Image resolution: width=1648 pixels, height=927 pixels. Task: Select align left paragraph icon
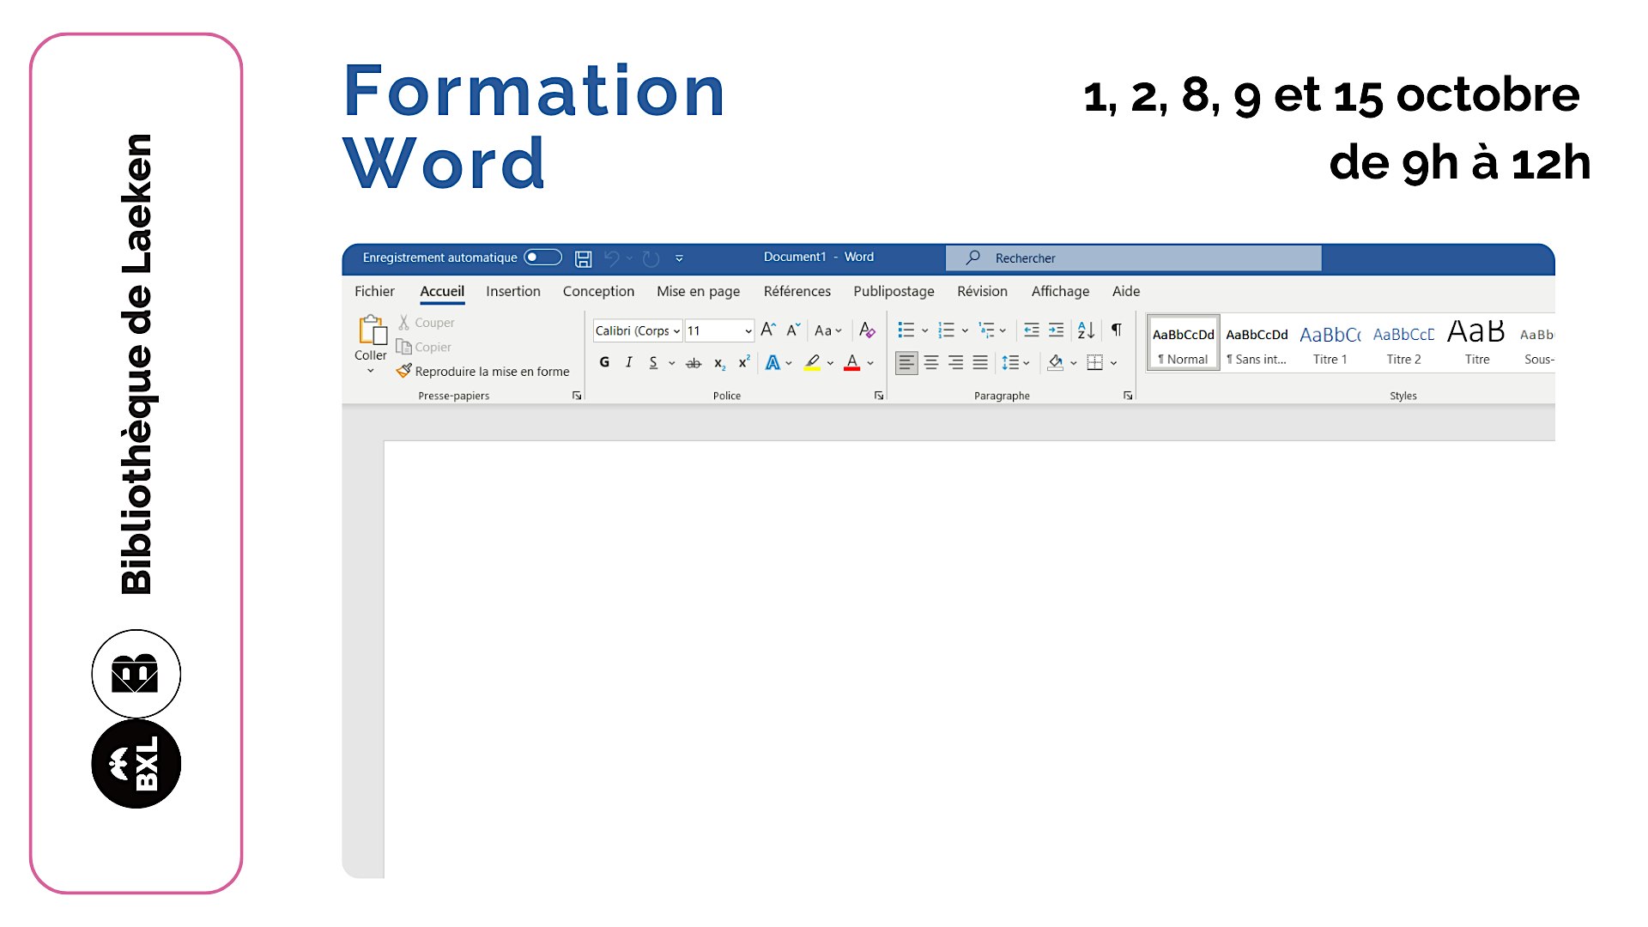tap(906, 363)
